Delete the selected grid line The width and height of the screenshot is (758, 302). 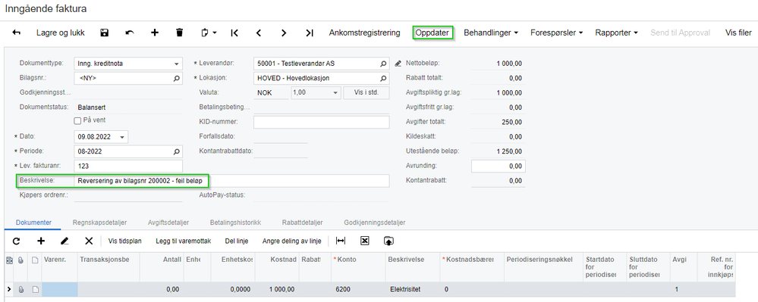(89, 241)
